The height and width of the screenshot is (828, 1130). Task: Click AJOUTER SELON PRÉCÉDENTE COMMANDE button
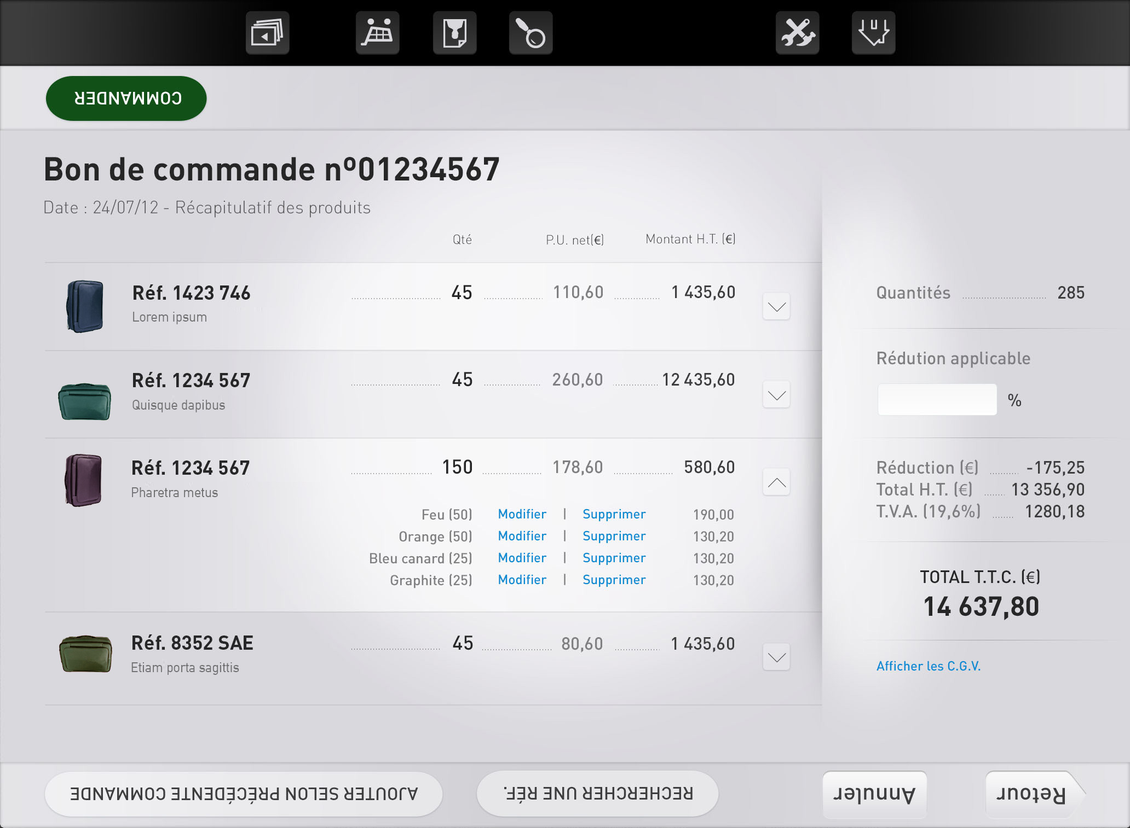point(243,794)
